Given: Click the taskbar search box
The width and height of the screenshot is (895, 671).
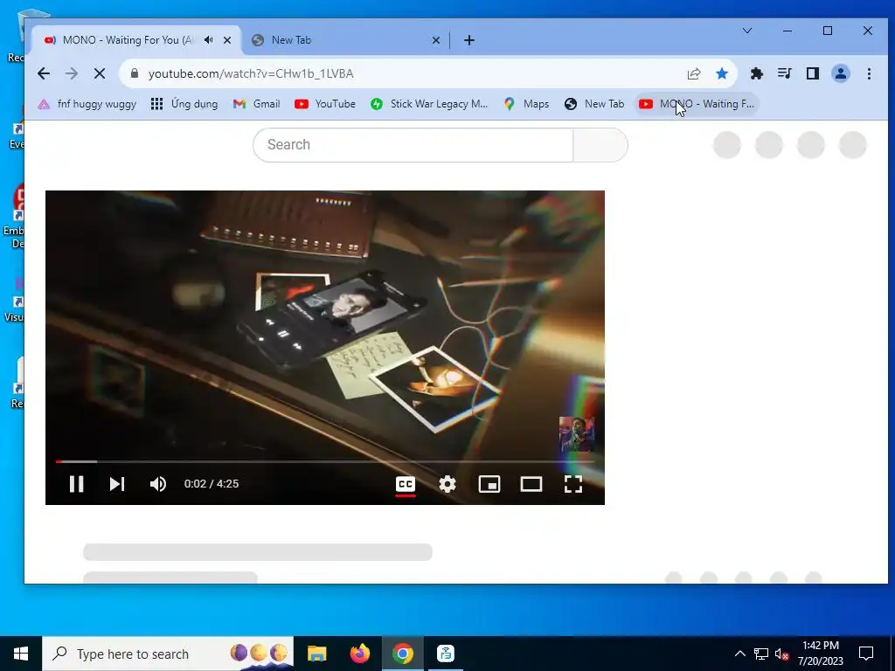Looking at the screenshot, I should pos(168,654).
